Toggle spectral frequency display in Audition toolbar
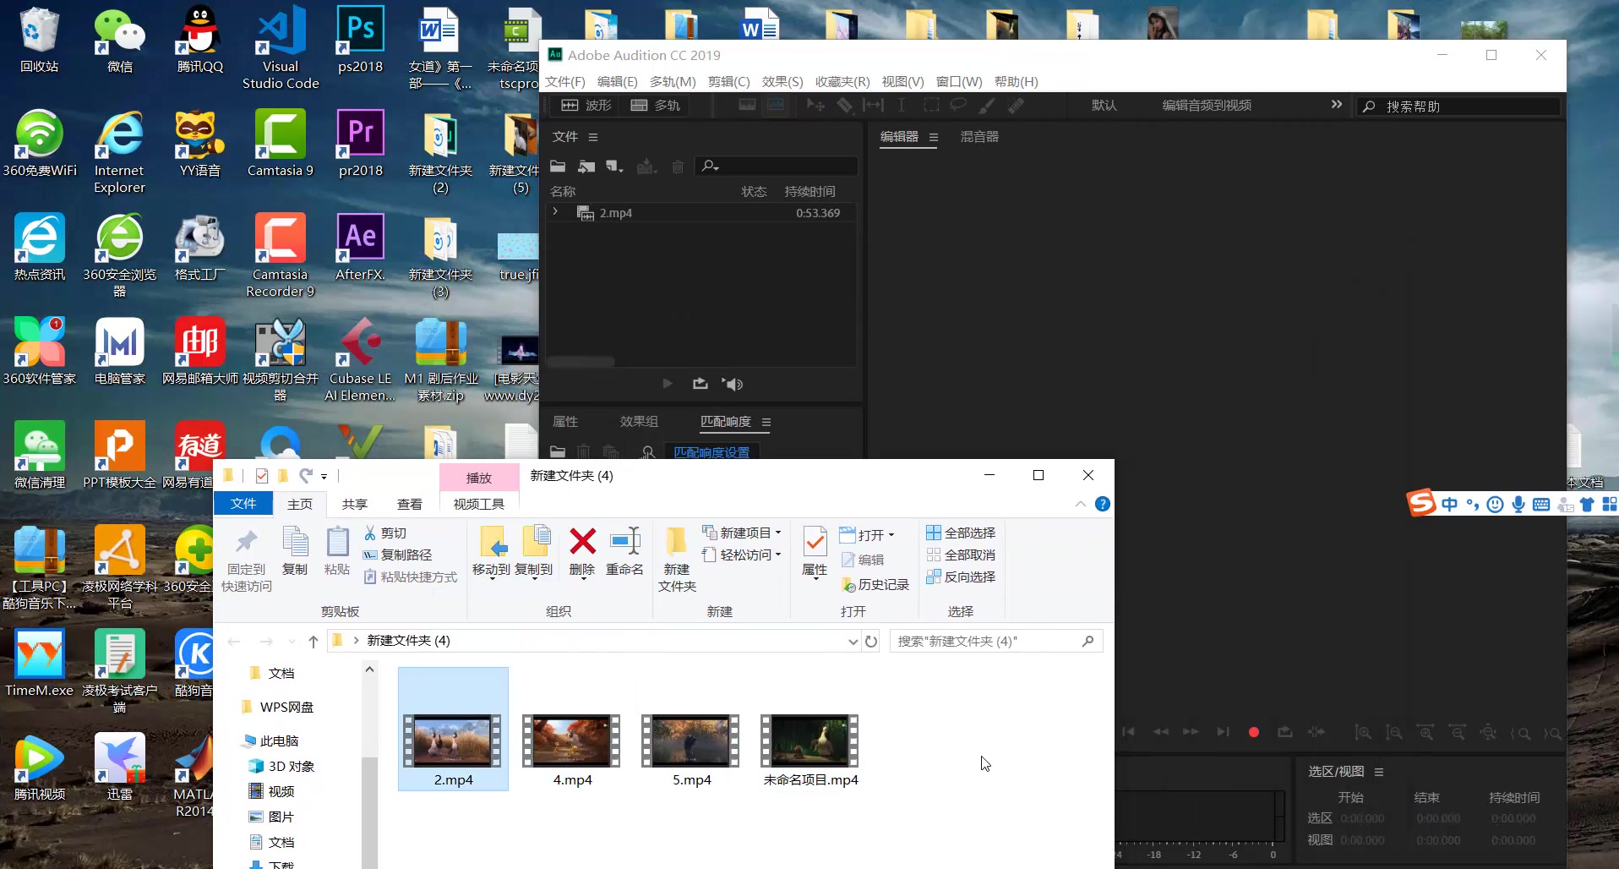Image resolution: width=1619 pixels, height=869 pixels. coord(748,106)
